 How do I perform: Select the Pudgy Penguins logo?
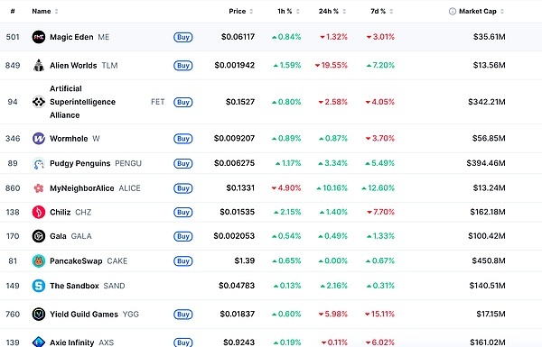tap(39, 163)
